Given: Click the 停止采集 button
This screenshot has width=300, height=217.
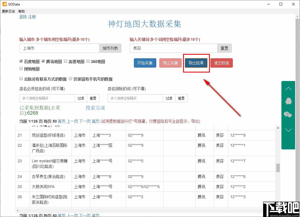Looking at the screenshot, I should [170, 63].
